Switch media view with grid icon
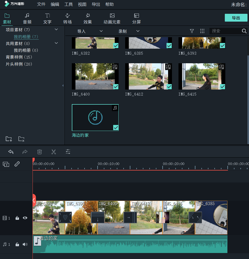 click(x=202, y=31)
